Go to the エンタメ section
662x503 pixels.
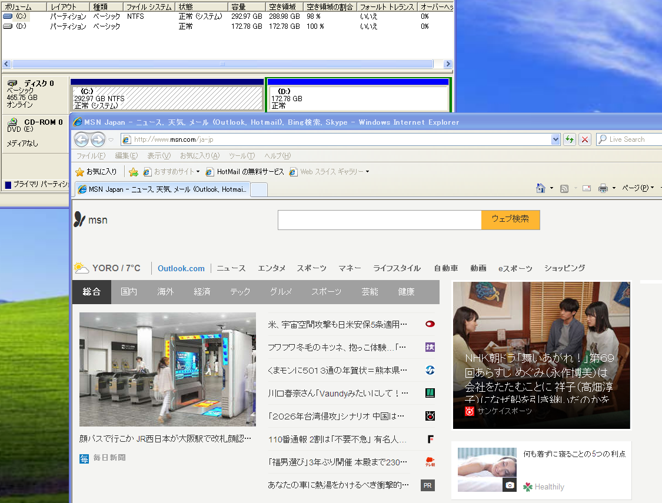click(271, 268)
